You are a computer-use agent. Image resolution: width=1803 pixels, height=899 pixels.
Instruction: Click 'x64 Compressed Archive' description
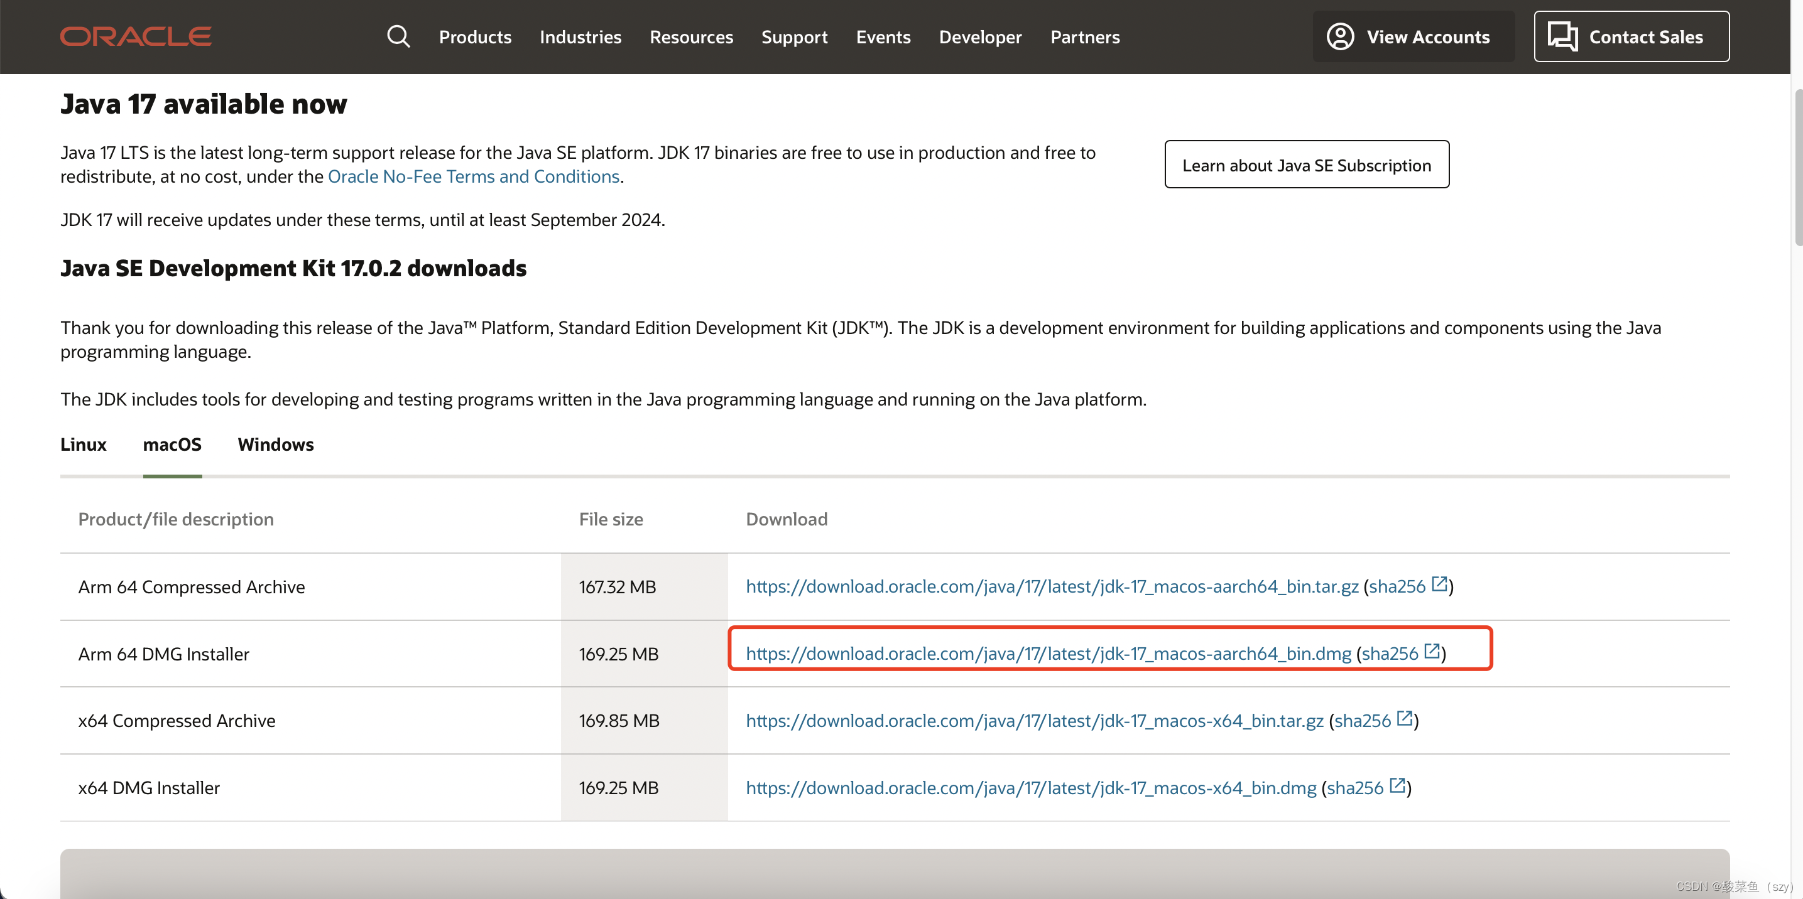pos(177,721)
